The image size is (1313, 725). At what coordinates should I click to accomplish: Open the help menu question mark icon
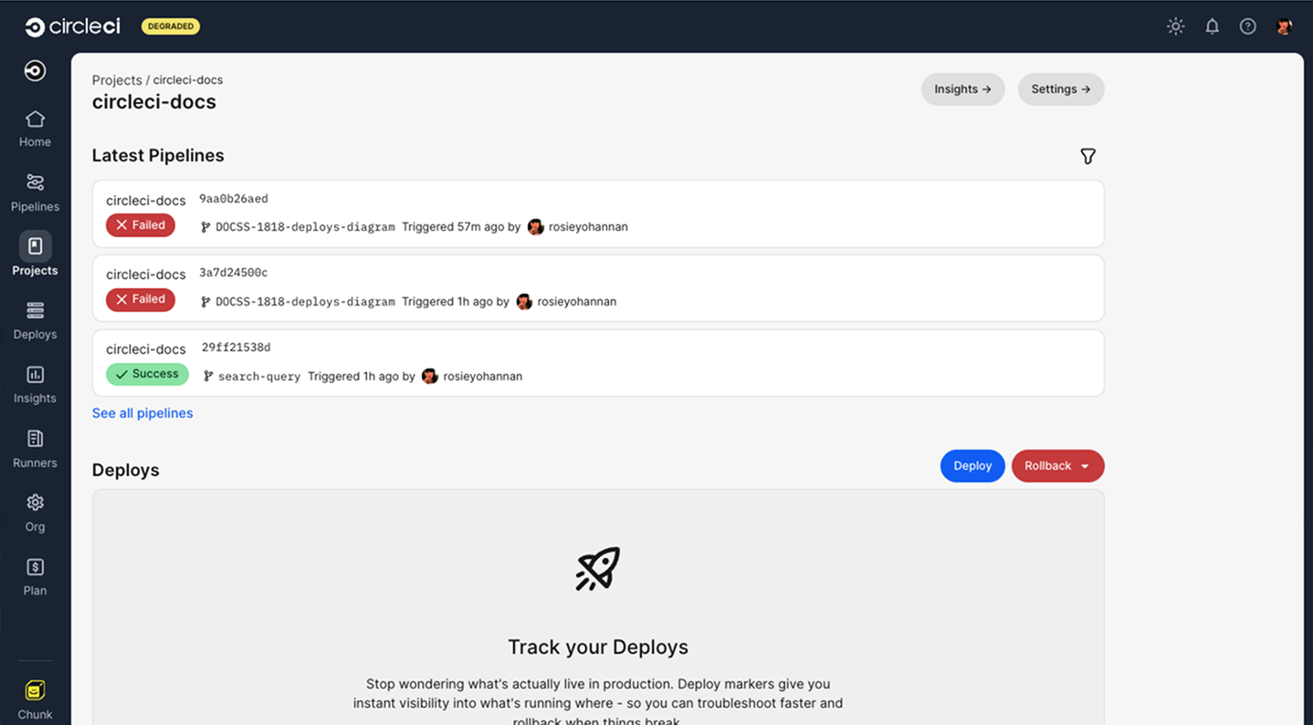pyautogui.click(x=1248, y=26)
